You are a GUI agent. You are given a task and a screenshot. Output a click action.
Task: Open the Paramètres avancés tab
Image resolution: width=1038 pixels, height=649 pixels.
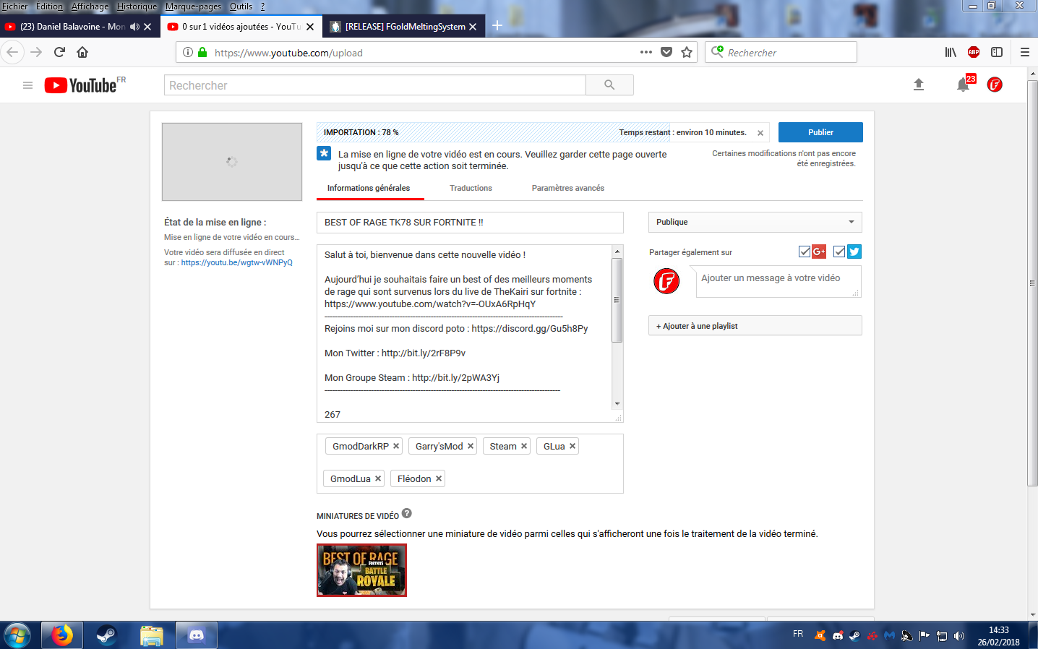[x=568, y=188]
